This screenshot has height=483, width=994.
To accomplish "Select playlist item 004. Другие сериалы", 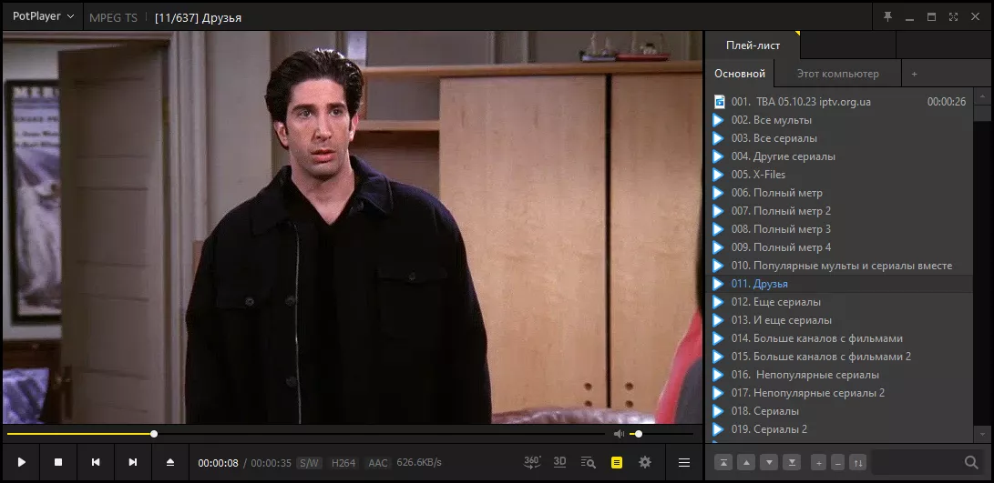I will (839, 156).
